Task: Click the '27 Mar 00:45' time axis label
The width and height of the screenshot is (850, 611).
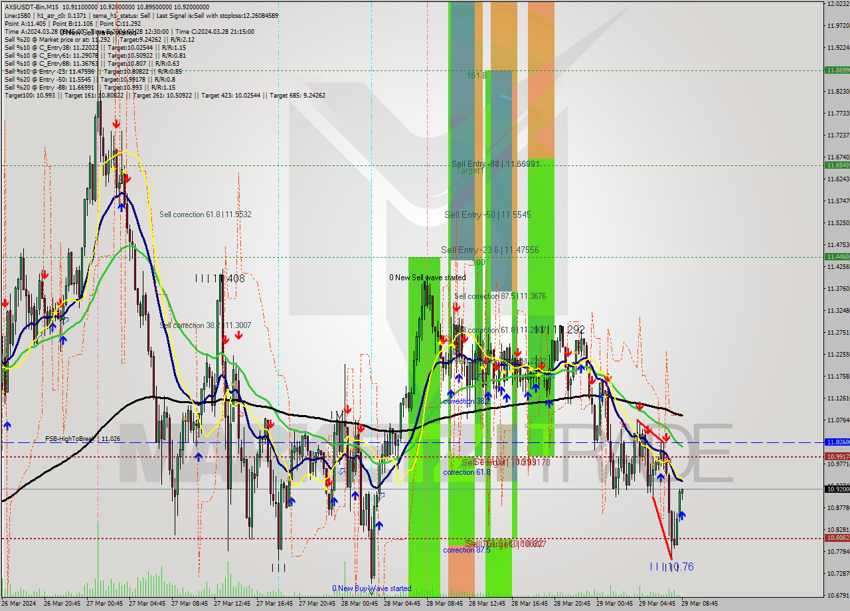Action: 104,604
